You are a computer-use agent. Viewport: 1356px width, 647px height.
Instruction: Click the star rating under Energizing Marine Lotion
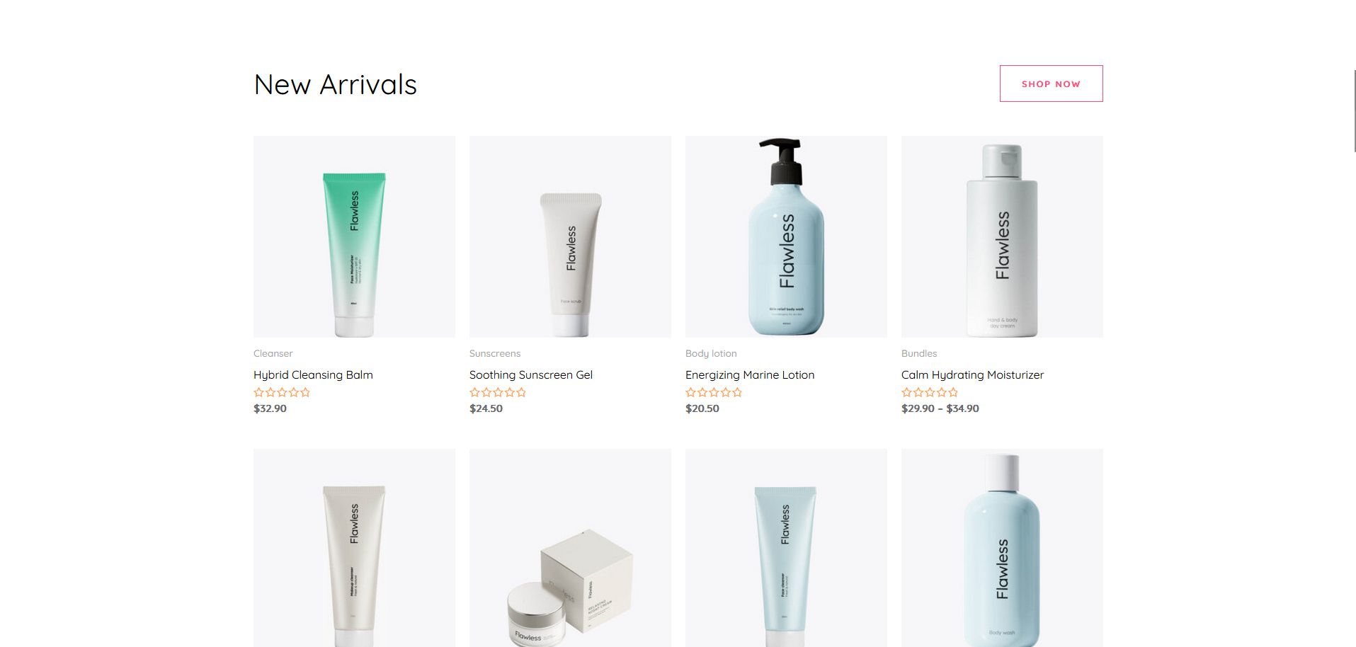pos(714,392)
